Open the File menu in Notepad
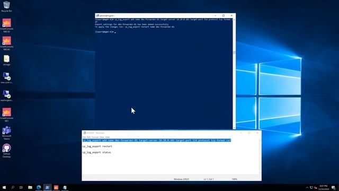 [84, 137]
